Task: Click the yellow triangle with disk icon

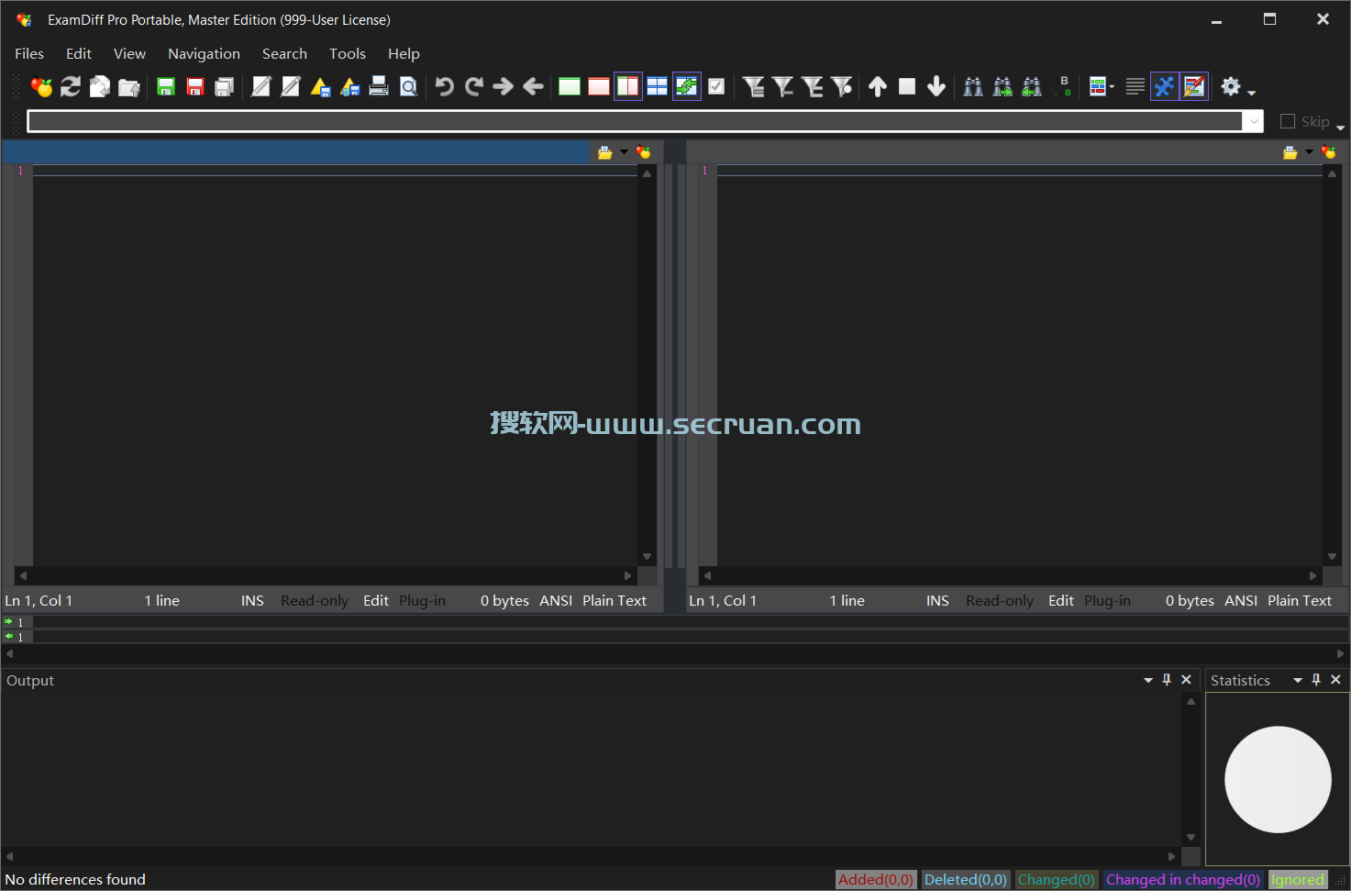Action: [320, 86]
